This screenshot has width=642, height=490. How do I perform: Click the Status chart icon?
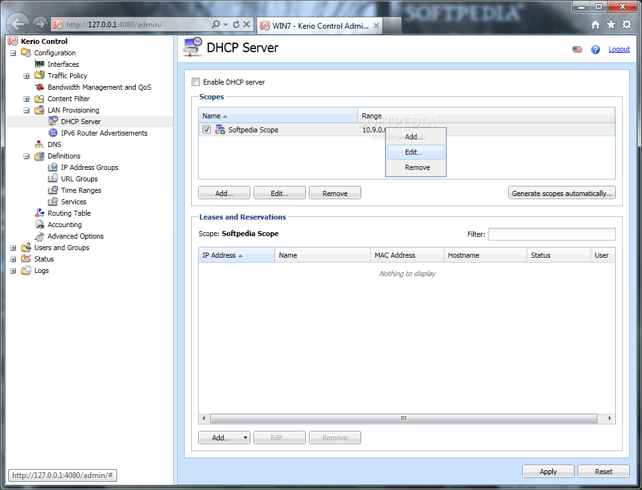25,259
